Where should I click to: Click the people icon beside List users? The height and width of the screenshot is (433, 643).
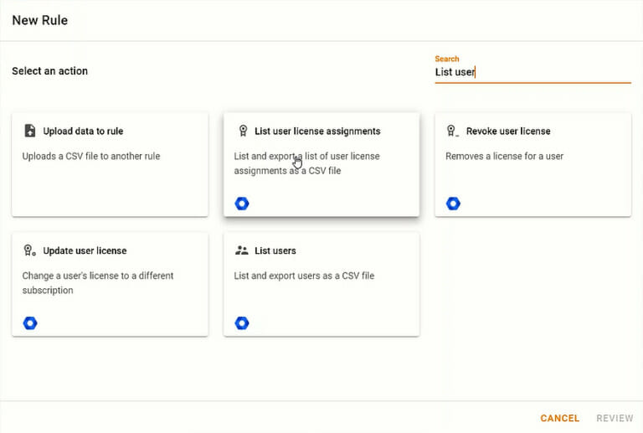point(242,250)
